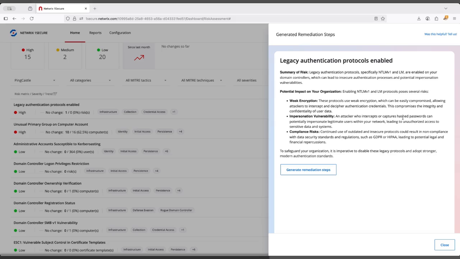Click the browser forward arrow
460x259 pixels.
coord(23,19)
